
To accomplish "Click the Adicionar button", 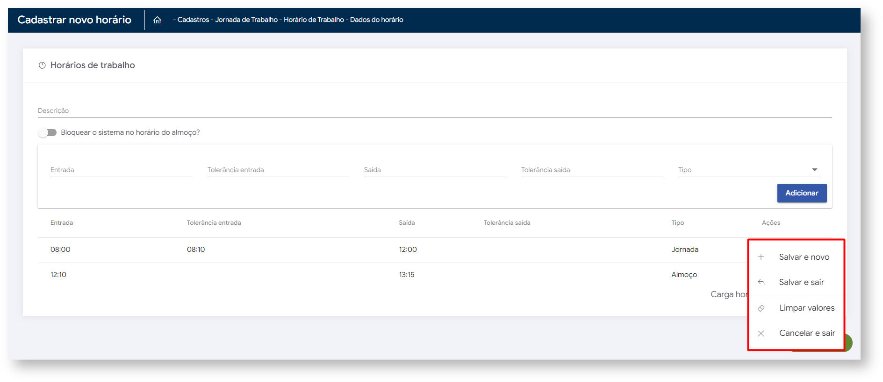I will pos(802,193).
